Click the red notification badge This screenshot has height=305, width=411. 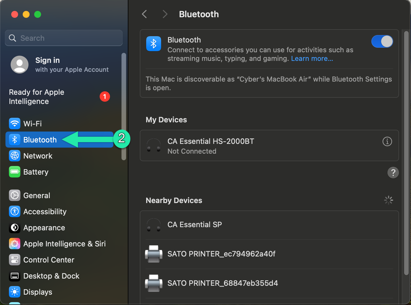point(105,96)
